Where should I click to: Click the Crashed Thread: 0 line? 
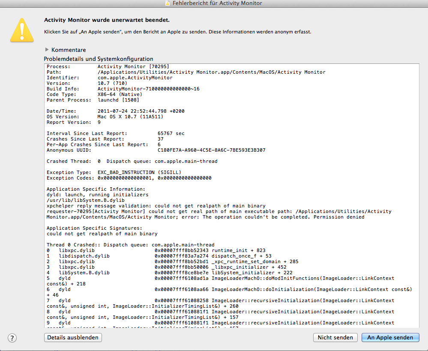coord(132,161)
